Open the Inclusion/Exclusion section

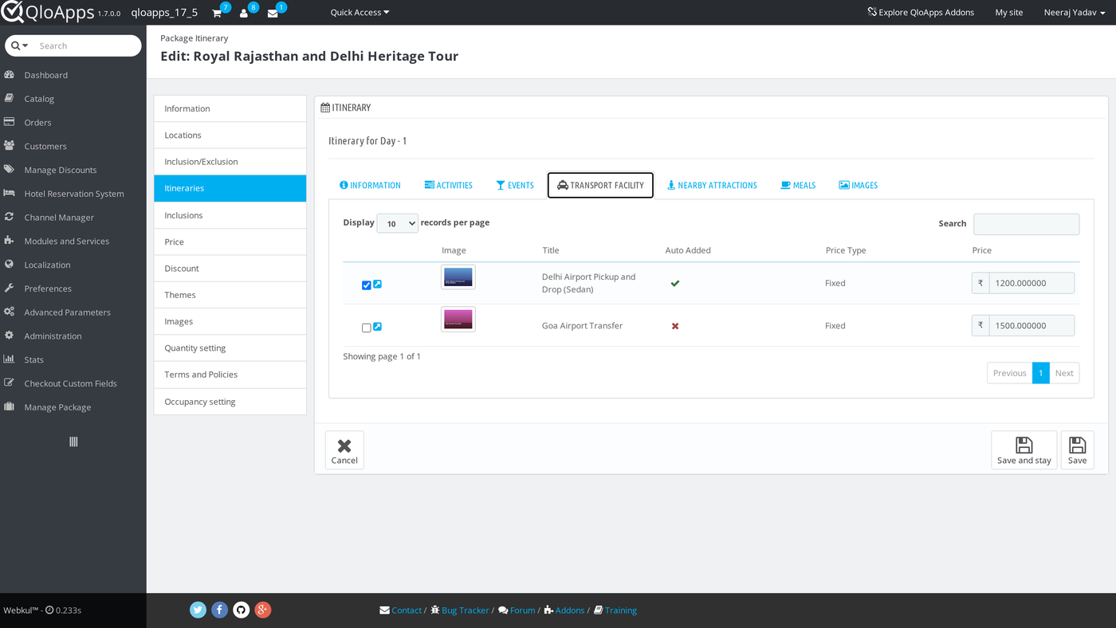pos(230,162)
